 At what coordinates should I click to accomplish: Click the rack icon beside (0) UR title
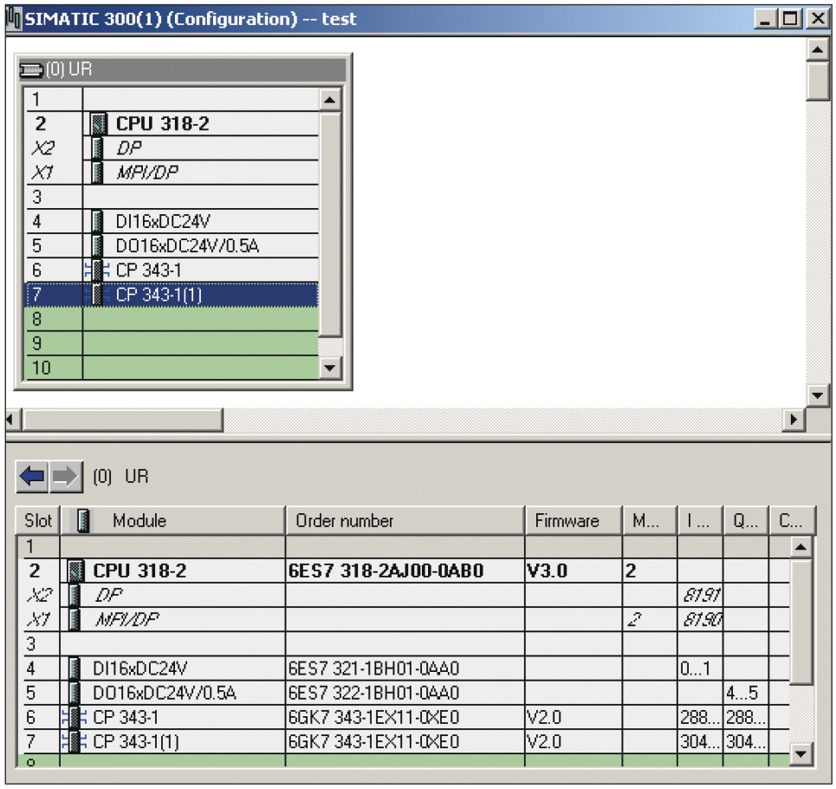click(31, 69)
